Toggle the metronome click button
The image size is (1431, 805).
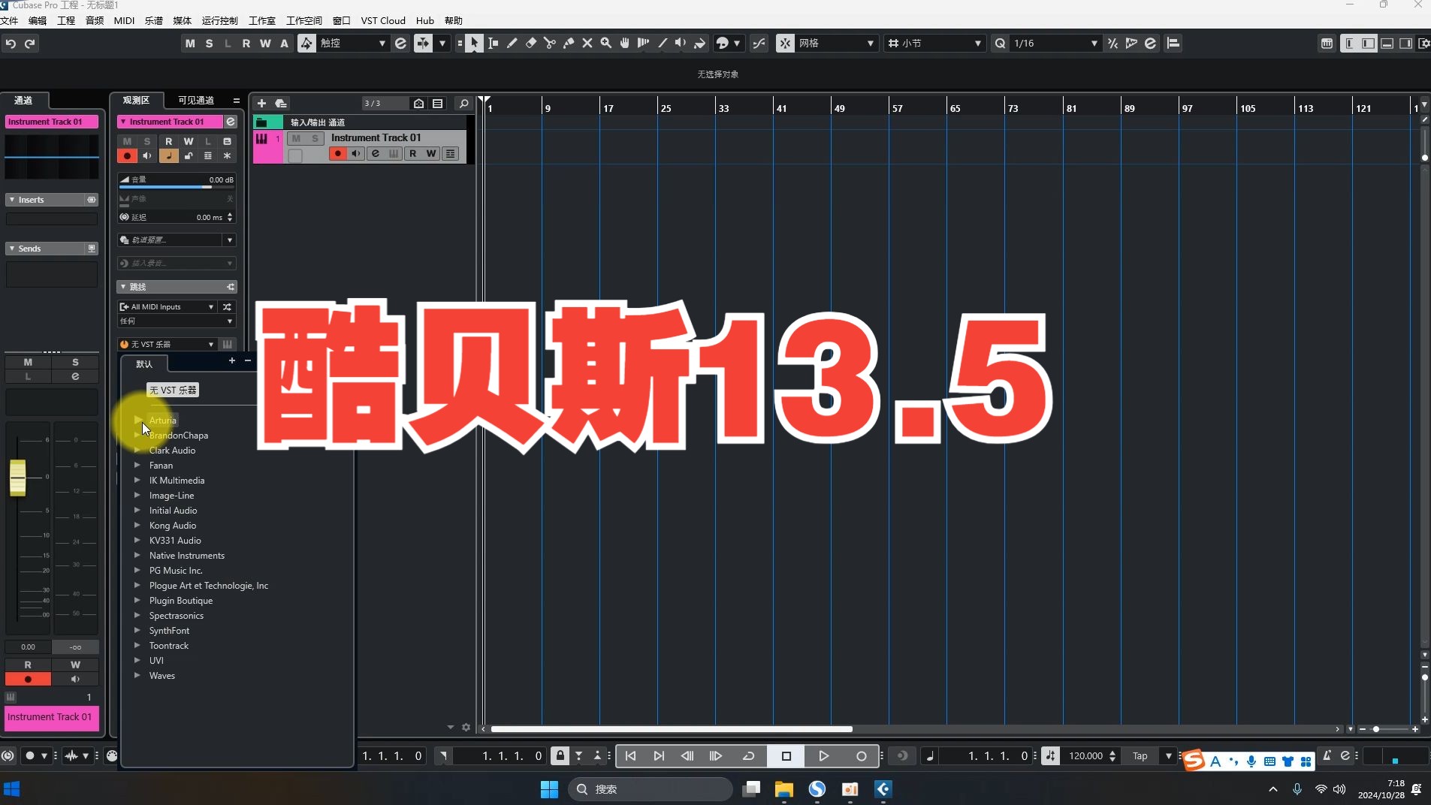click(x=1327, y=756)
